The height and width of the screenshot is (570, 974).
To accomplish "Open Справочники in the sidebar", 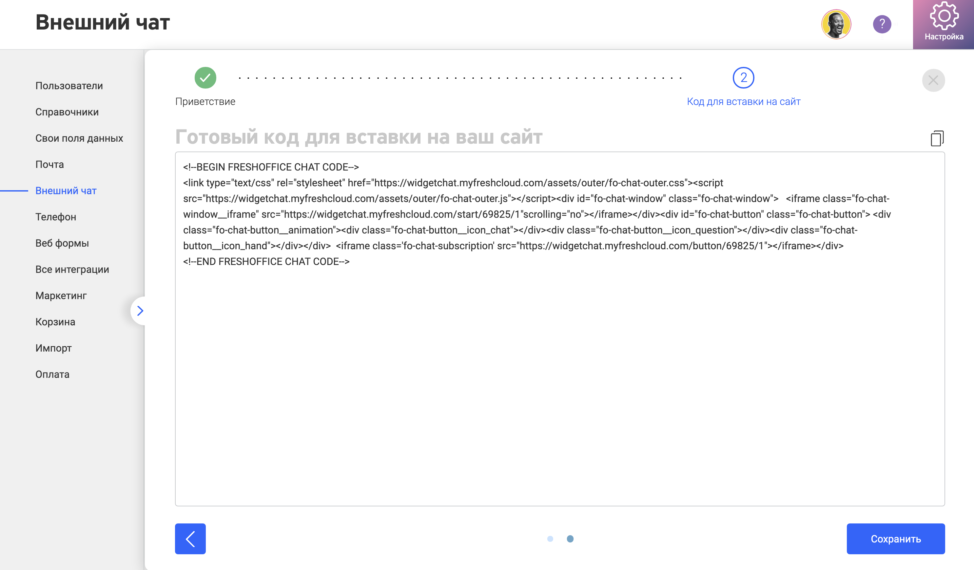I will point(67,112).
